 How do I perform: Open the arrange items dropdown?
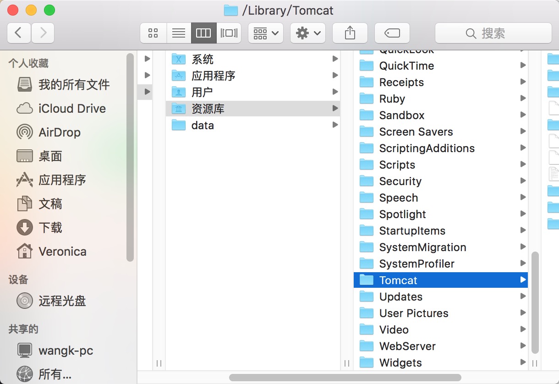point(266,33)
